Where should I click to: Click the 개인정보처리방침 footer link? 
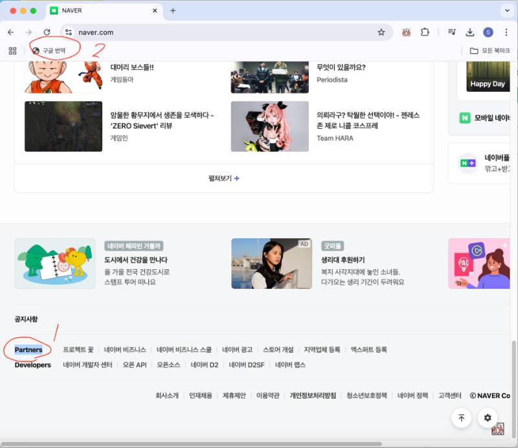(x=313, y=396)
